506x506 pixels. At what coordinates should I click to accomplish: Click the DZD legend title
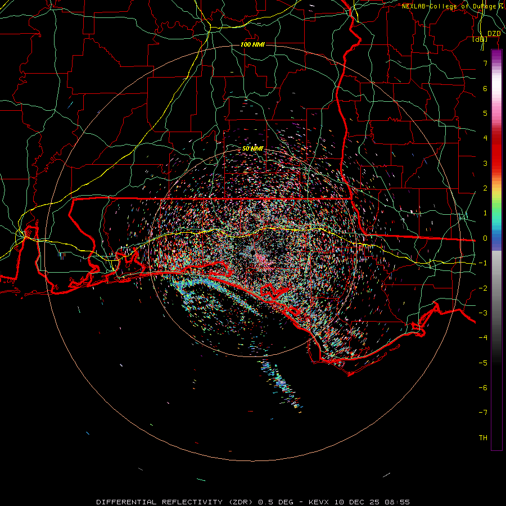pyautogui.click(x=494, y=34)
